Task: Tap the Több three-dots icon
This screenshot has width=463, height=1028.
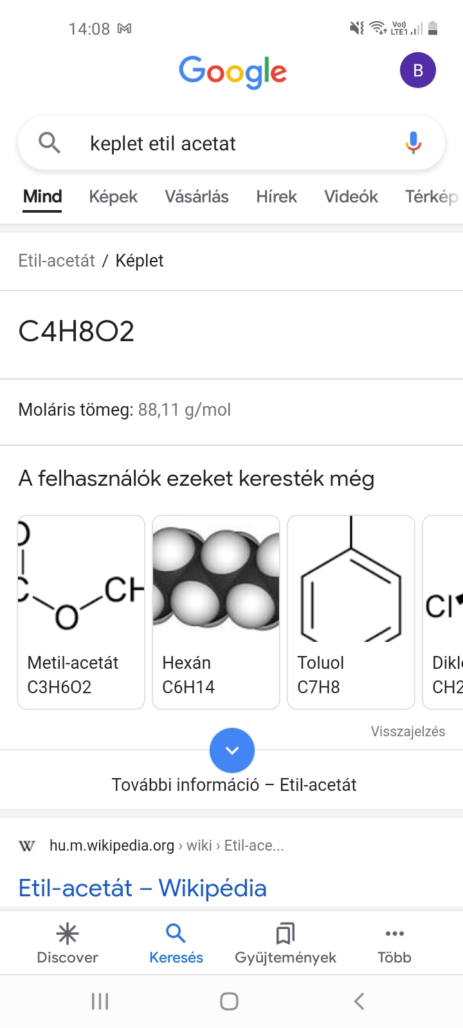Action: [394, 934]
